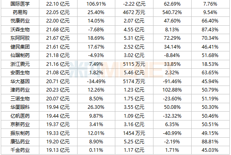
Task: Click 康弘药业 gross margin 88.81%
Action: (210, 142)
